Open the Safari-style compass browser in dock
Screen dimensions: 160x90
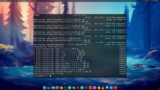point(44,88)
